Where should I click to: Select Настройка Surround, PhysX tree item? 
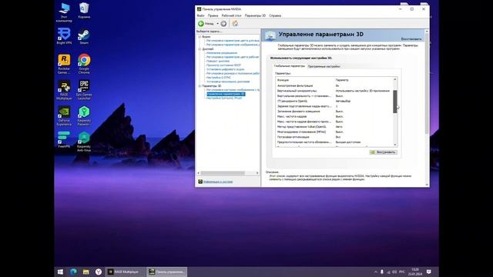tap(224, 98)
